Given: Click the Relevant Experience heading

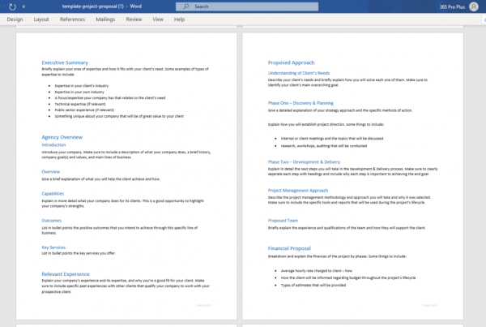Looking at the screenshot, I should [x=66, y=274].
